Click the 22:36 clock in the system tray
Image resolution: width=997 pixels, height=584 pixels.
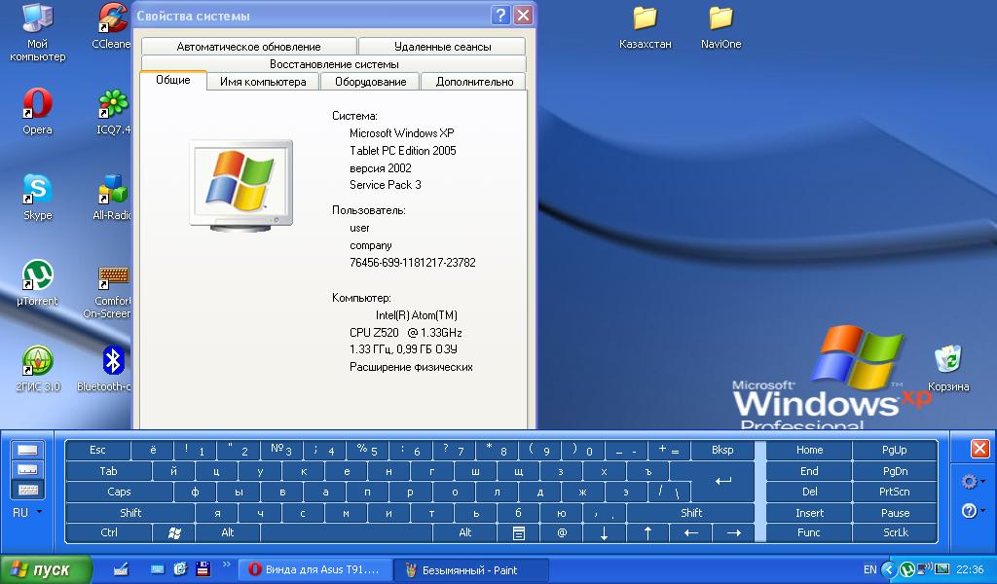click(x=970, y=569)
